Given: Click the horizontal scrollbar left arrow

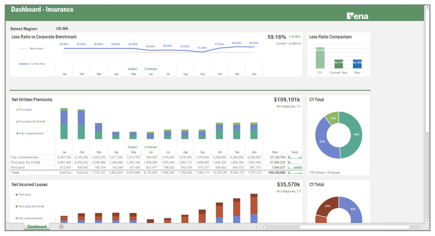Looking at the screenshot, I should tap(263, 227).
